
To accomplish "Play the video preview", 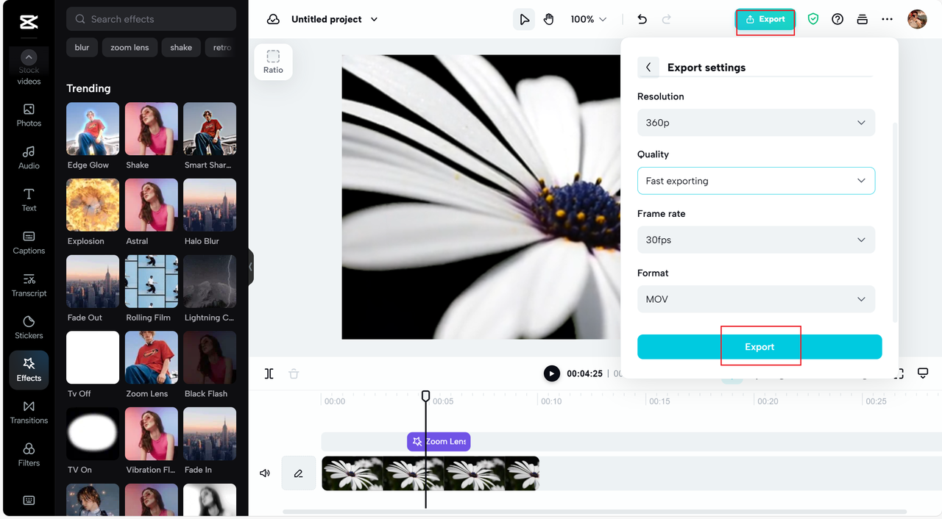I will tap(551, 373).
